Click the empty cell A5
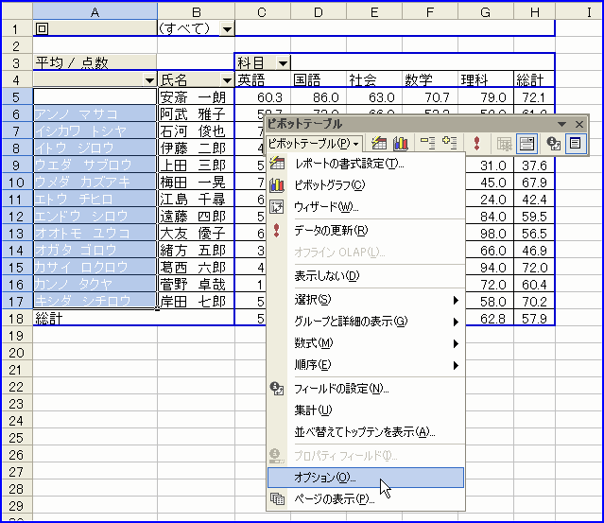The width and height of the screenshot is (604, 523). [95, 97]
